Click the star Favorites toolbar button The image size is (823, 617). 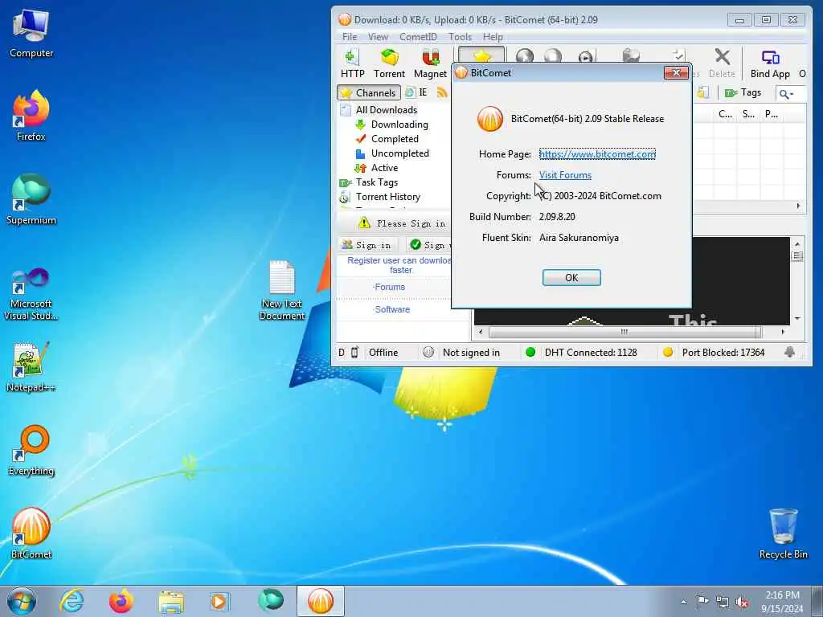point(481,55)
